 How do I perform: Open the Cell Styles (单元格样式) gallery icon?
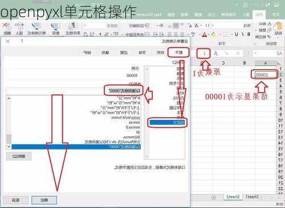[x=36, y=27]
